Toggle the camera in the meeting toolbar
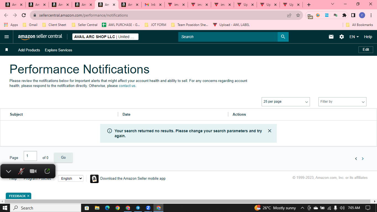 [33, 171]
